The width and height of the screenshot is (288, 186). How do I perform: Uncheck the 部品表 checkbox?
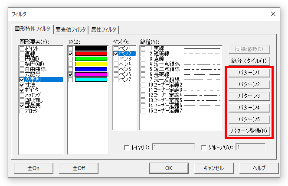tap(22, 106)
